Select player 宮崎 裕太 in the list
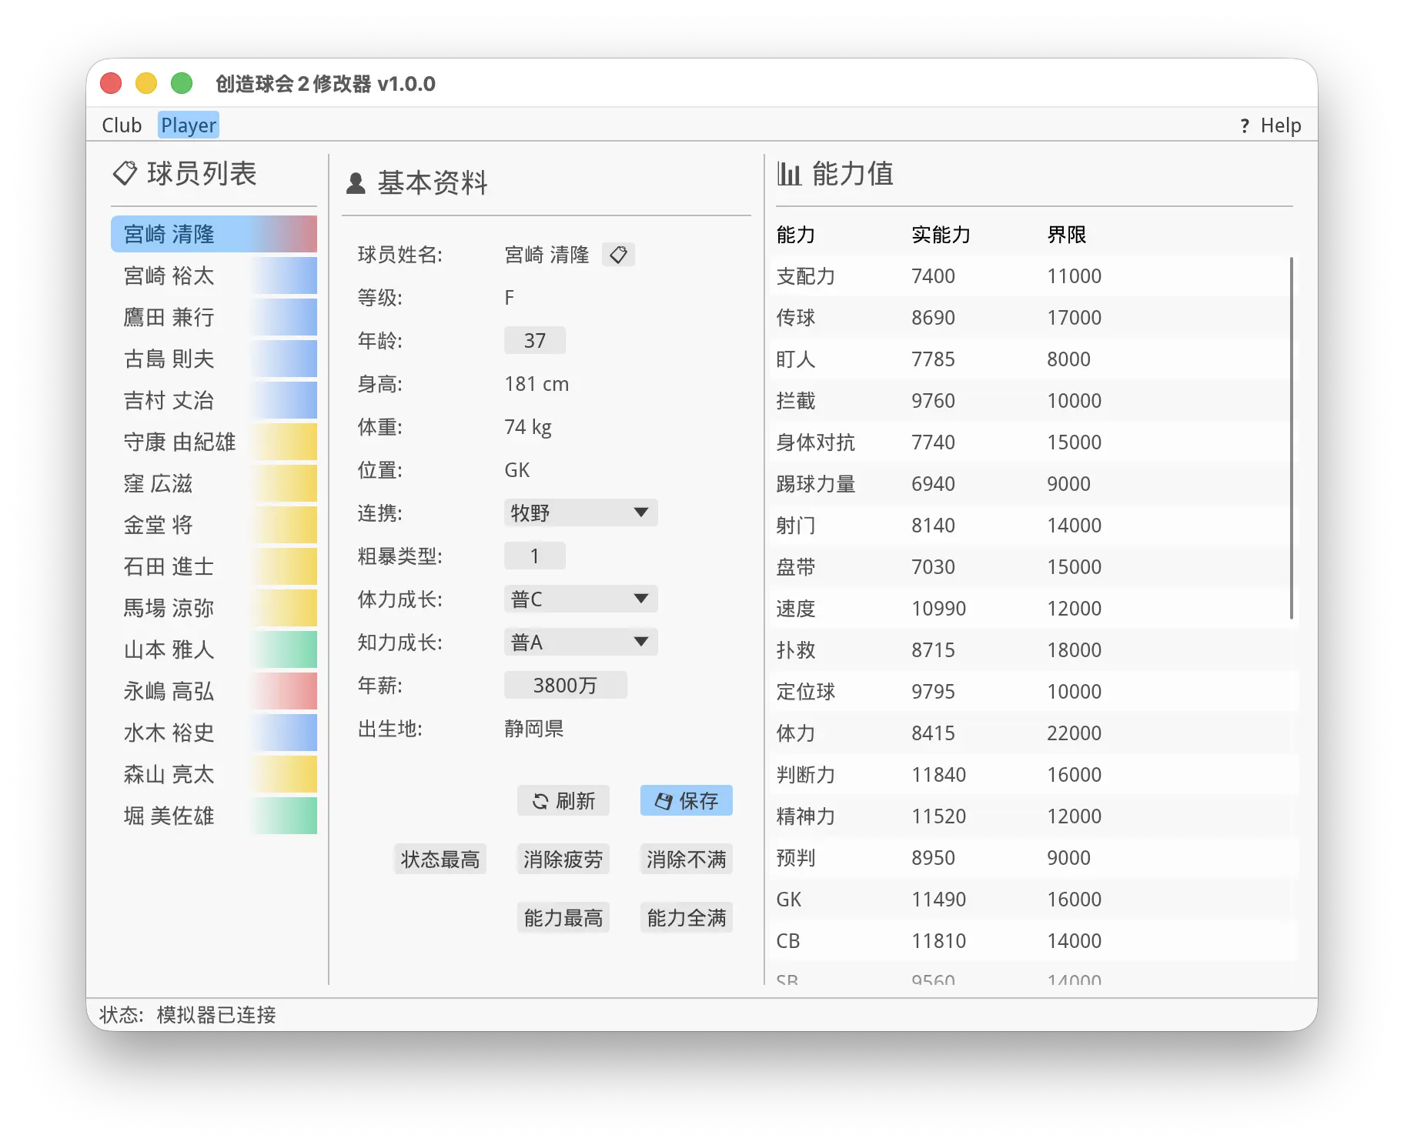 (214, 275)
